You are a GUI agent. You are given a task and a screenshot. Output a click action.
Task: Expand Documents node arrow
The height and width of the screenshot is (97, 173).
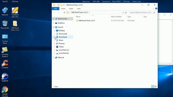coord(54,34)
